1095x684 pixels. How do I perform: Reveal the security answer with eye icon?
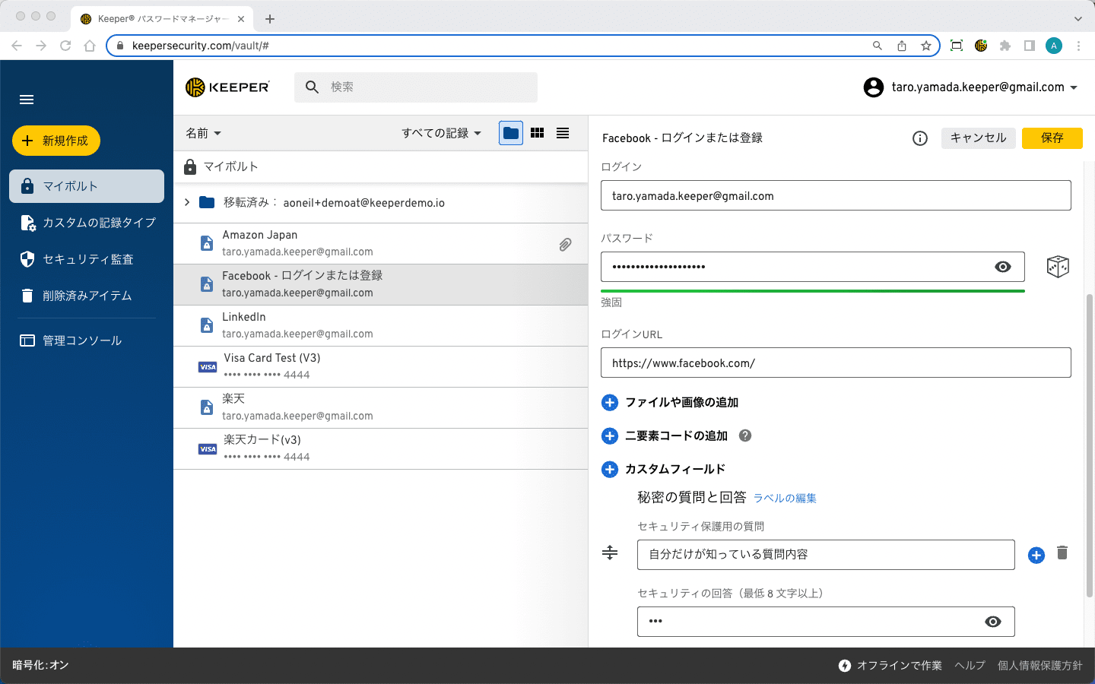[992, 622]
